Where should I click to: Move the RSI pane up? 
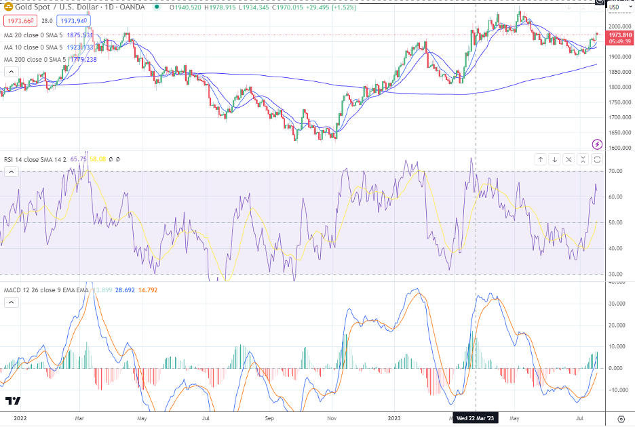[x=541, y=160]
